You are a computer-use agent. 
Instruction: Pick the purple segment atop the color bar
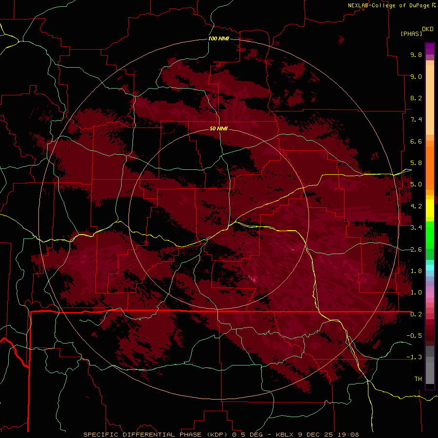coord(430,49)
